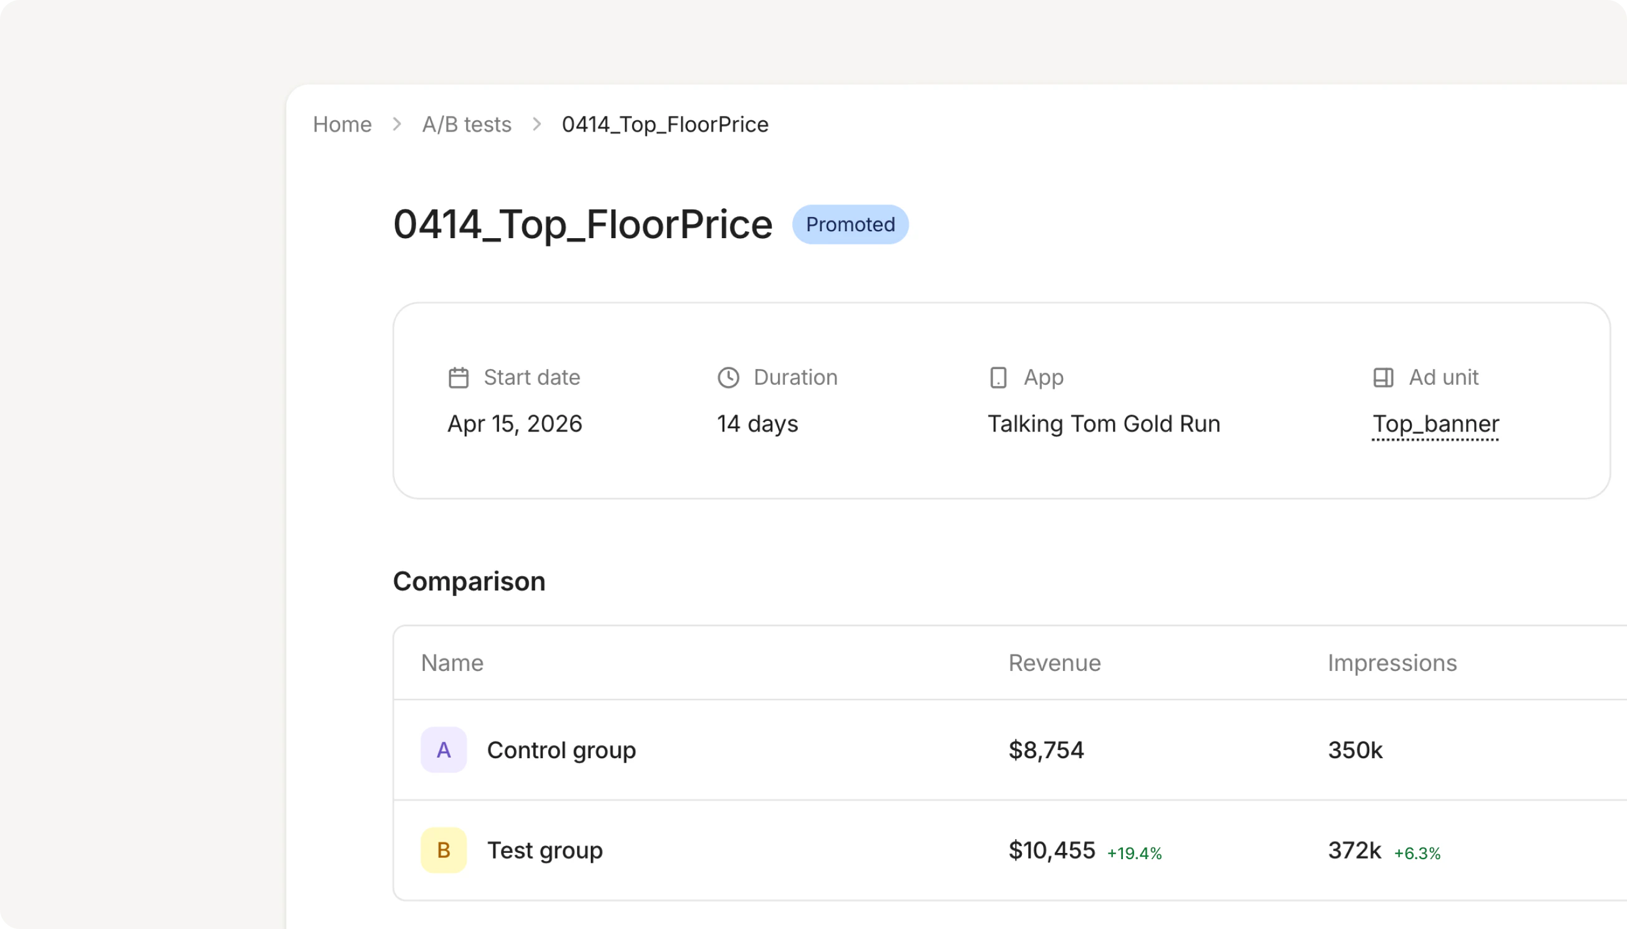
Task: Click the purple A badge for Control group
Action: click(444, 749)
